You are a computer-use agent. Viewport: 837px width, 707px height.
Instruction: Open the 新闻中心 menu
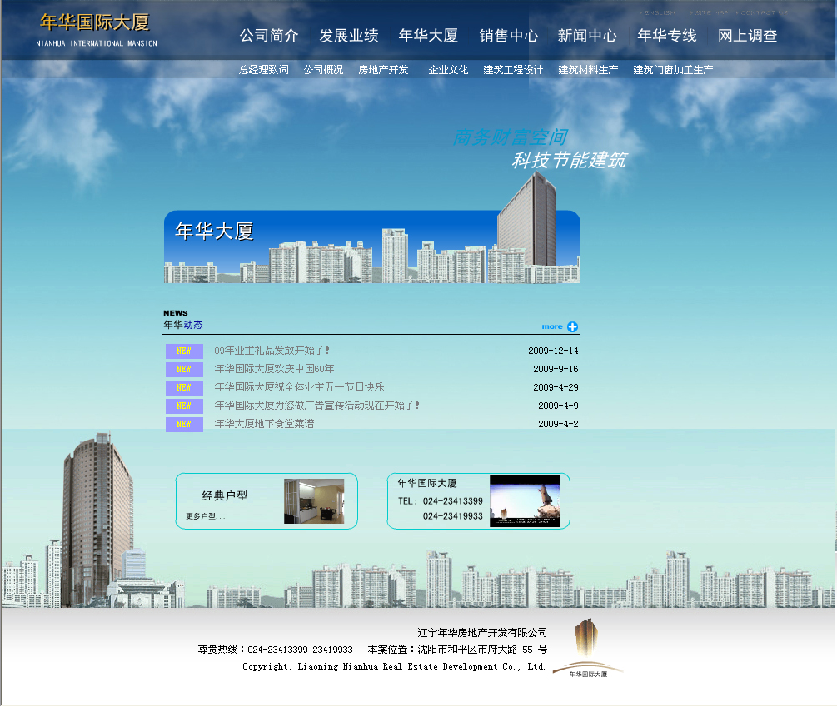click(x=589, y=36)
